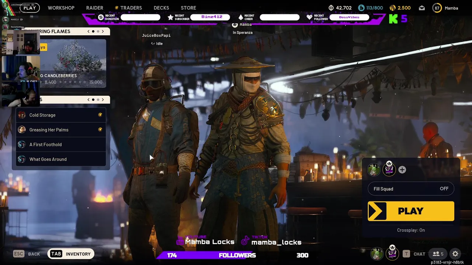Click the Cold Storage quest giver icon
The image size is (472, 265).
(x=22, y=115)
